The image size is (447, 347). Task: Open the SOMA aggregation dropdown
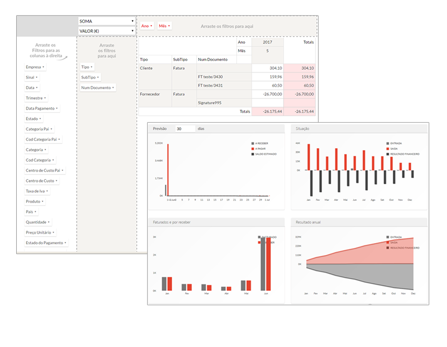coord(106,21)
